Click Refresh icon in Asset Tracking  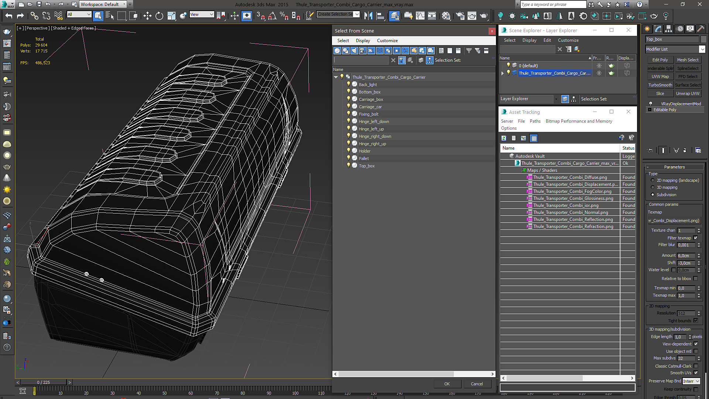pos(504,138)
